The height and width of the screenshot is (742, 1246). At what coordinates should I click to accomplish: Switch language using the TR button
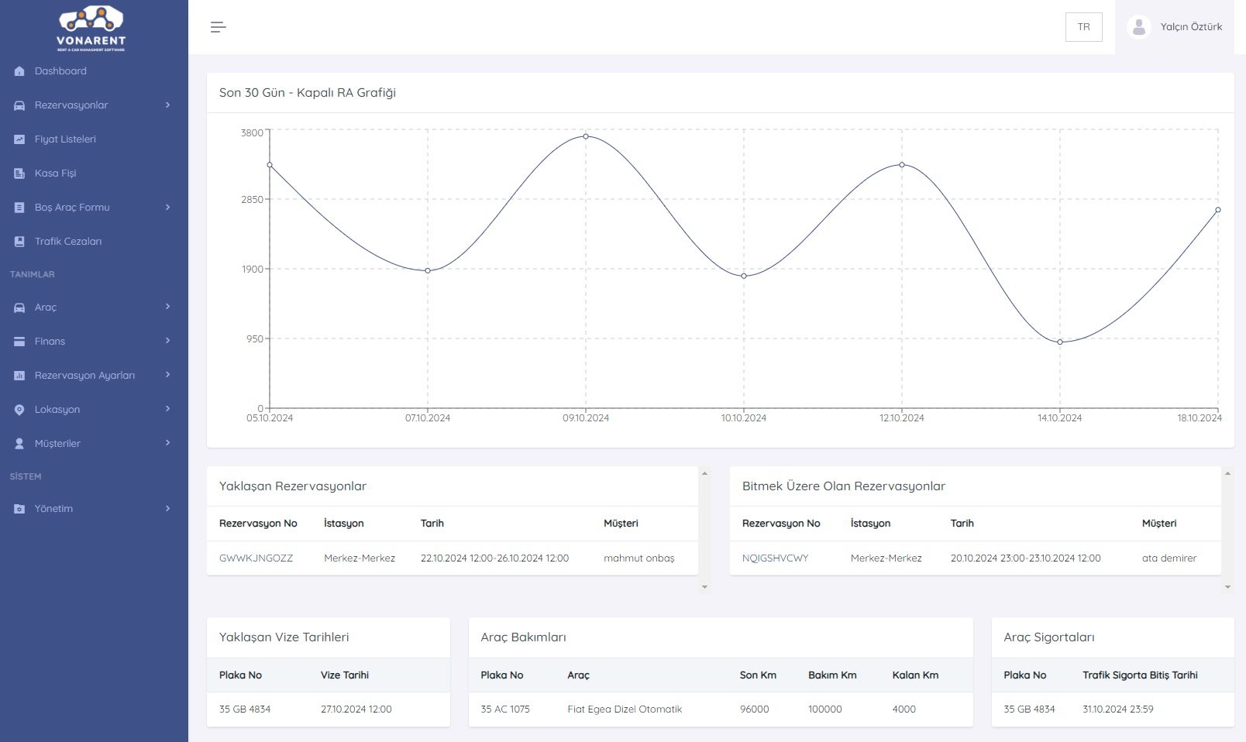(1083, 27)
